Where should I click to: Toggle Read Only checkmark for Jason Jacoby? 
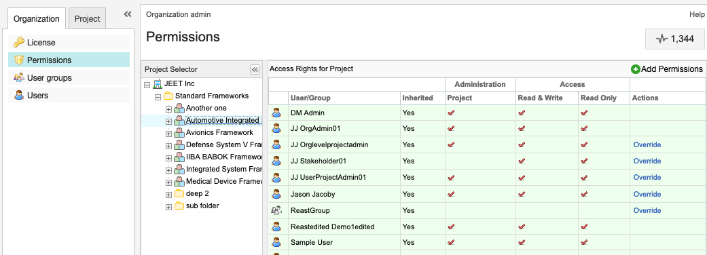pos(584,194)
